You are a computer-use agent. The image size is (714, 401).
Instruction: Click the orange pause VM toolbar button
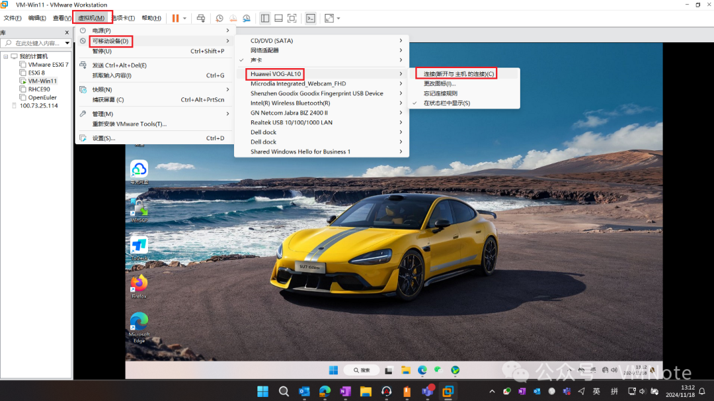[x=175, y=19]
